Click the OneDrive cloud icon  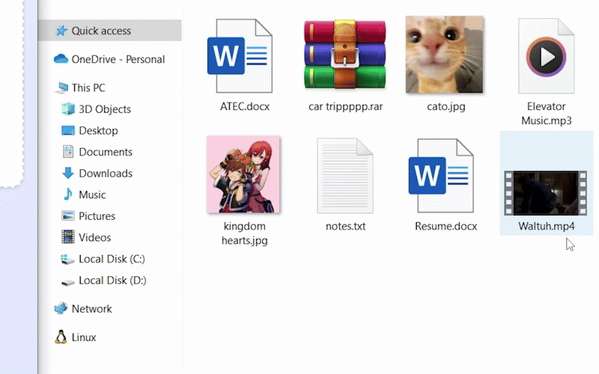point(61,59)
